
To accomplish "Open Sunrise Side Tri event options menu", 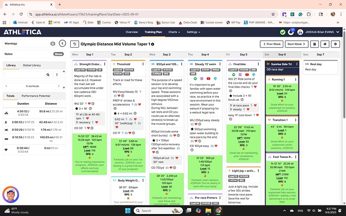I will click(297, 64).
